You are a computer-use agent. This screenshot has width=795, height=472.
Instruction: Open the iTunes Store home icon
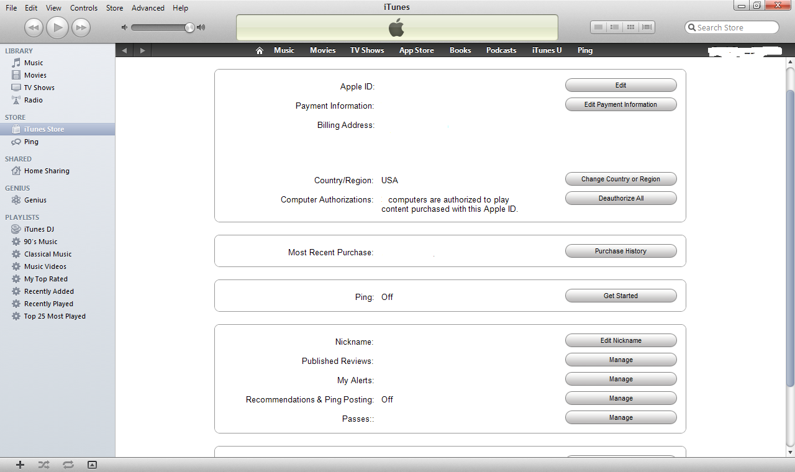click(x=260, y=50)
